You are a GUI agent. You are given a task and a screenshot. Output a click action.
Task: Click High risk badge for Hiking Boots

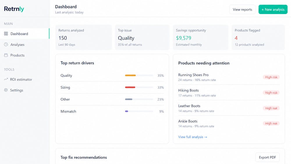coord(271,93)
